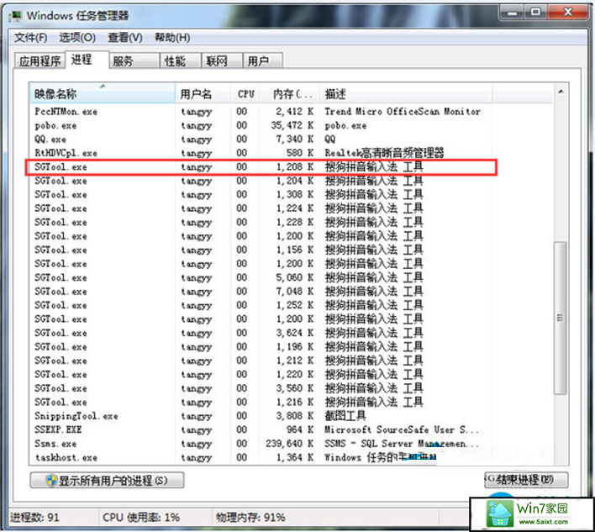Select SGTool.exe row with 3,560 K memory

click(x=261, y=388)
